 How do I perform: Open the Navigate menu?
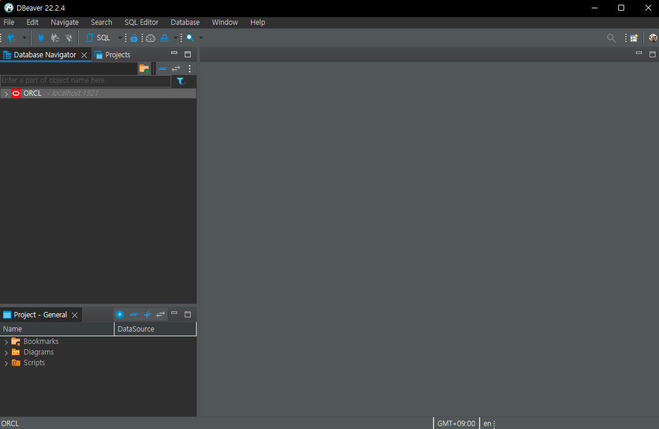(65, 22)
